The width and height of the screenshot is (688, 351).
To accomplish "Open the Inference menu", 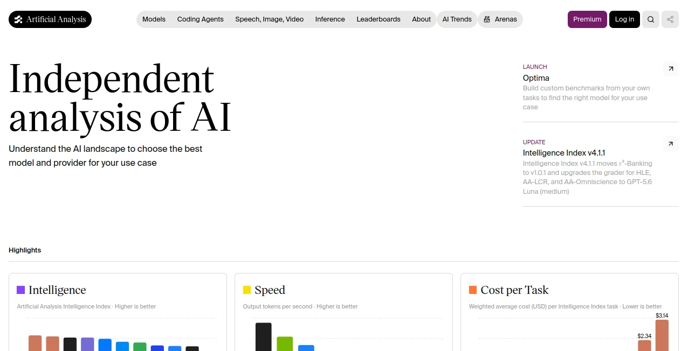I will (330, 19).
